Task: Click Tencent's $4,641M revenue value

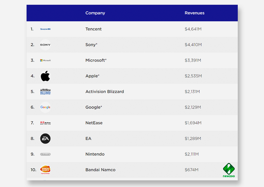Action: [x=193, y=29]
